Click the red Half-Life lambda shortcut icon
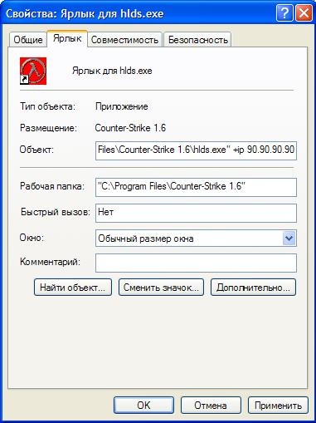The image size is (316, 423). [x=33, y=71]
